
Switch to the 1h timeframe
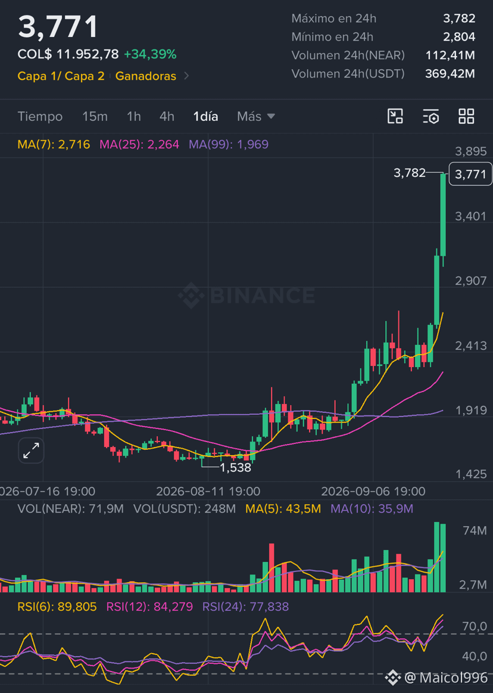pos(134,116)
